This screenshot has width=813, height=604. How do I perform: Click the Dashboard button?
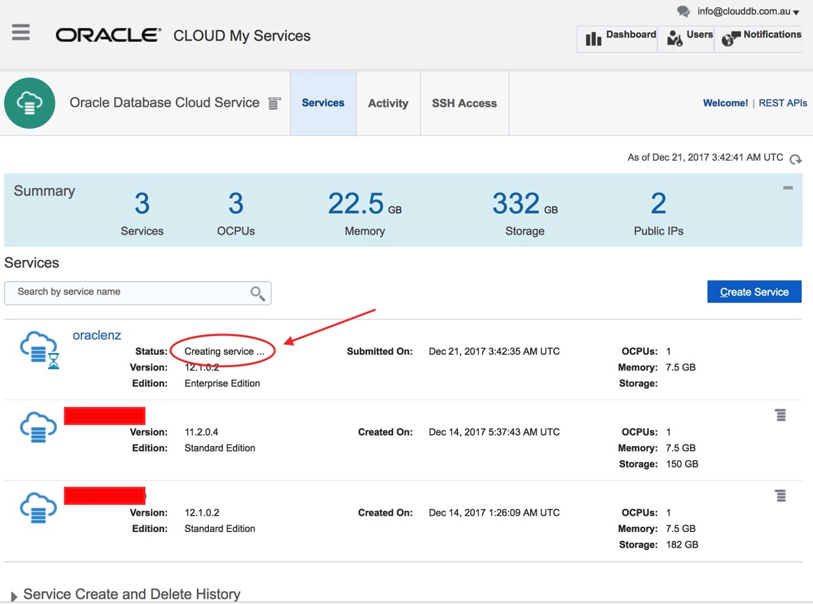point(617,39)
